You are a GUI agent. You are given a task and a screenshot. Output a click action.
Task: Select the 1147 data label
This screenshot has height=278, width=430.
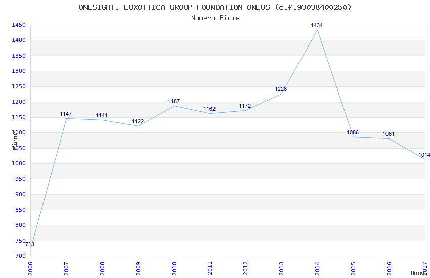[x=66, y=114]
